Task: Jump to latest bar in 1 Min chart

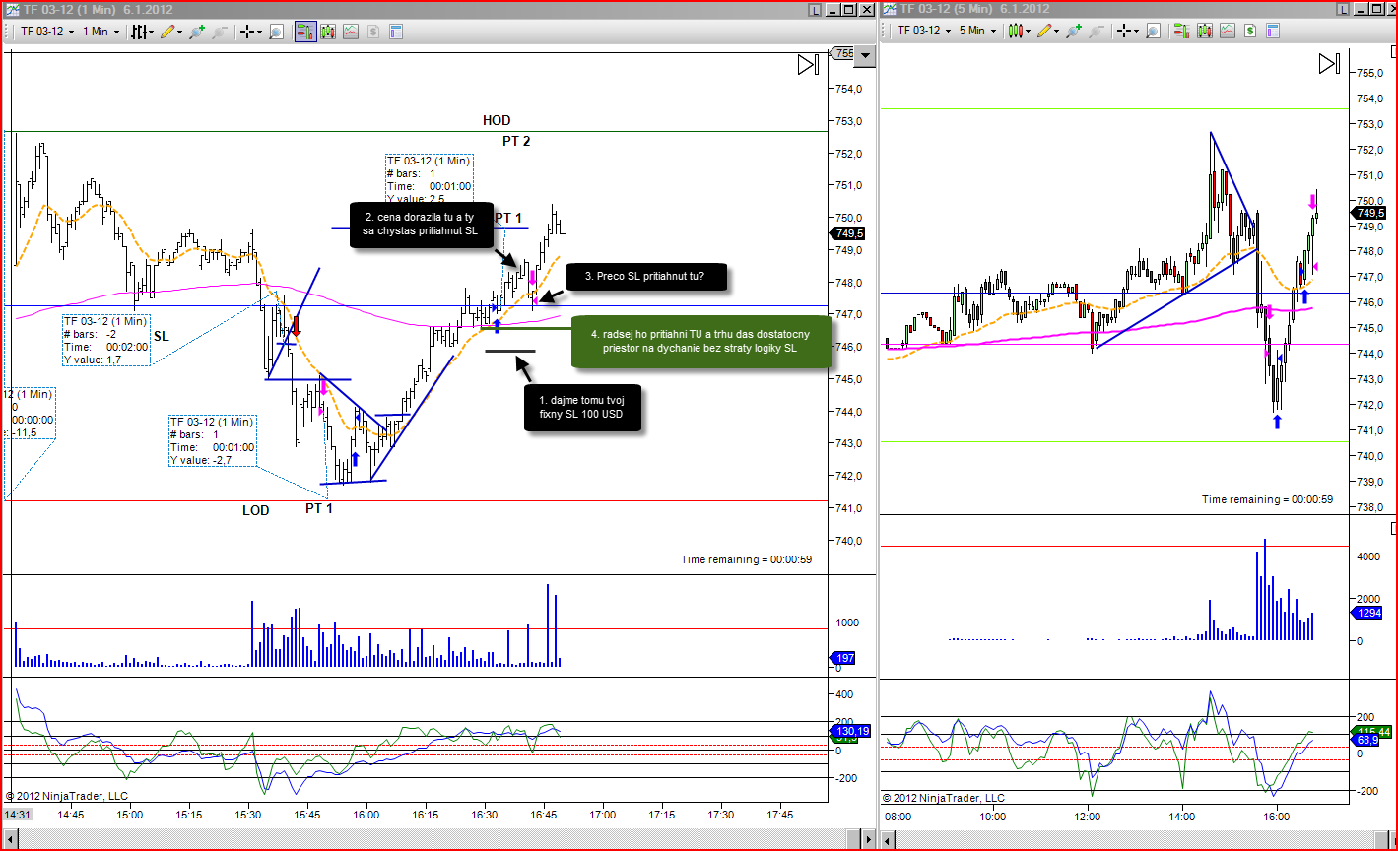Action: coord(808,65)
